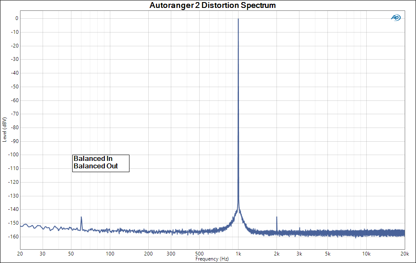Click the Level (dBV) axis label
This screenshot has height=263, width=416.
(4, 130)
